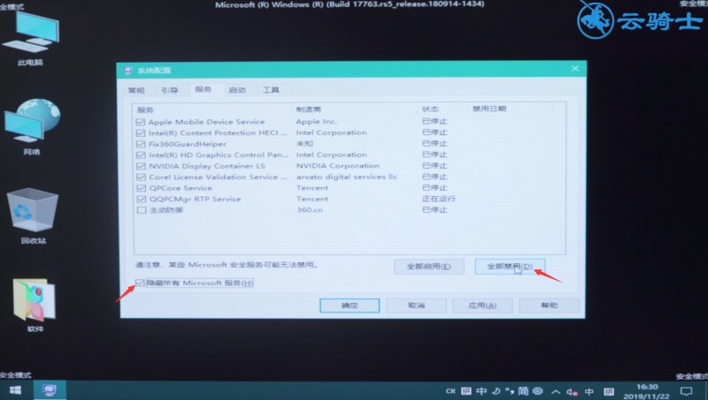Click the 确定 button
The height and width of the screenshot is (400, 708).
350,306
